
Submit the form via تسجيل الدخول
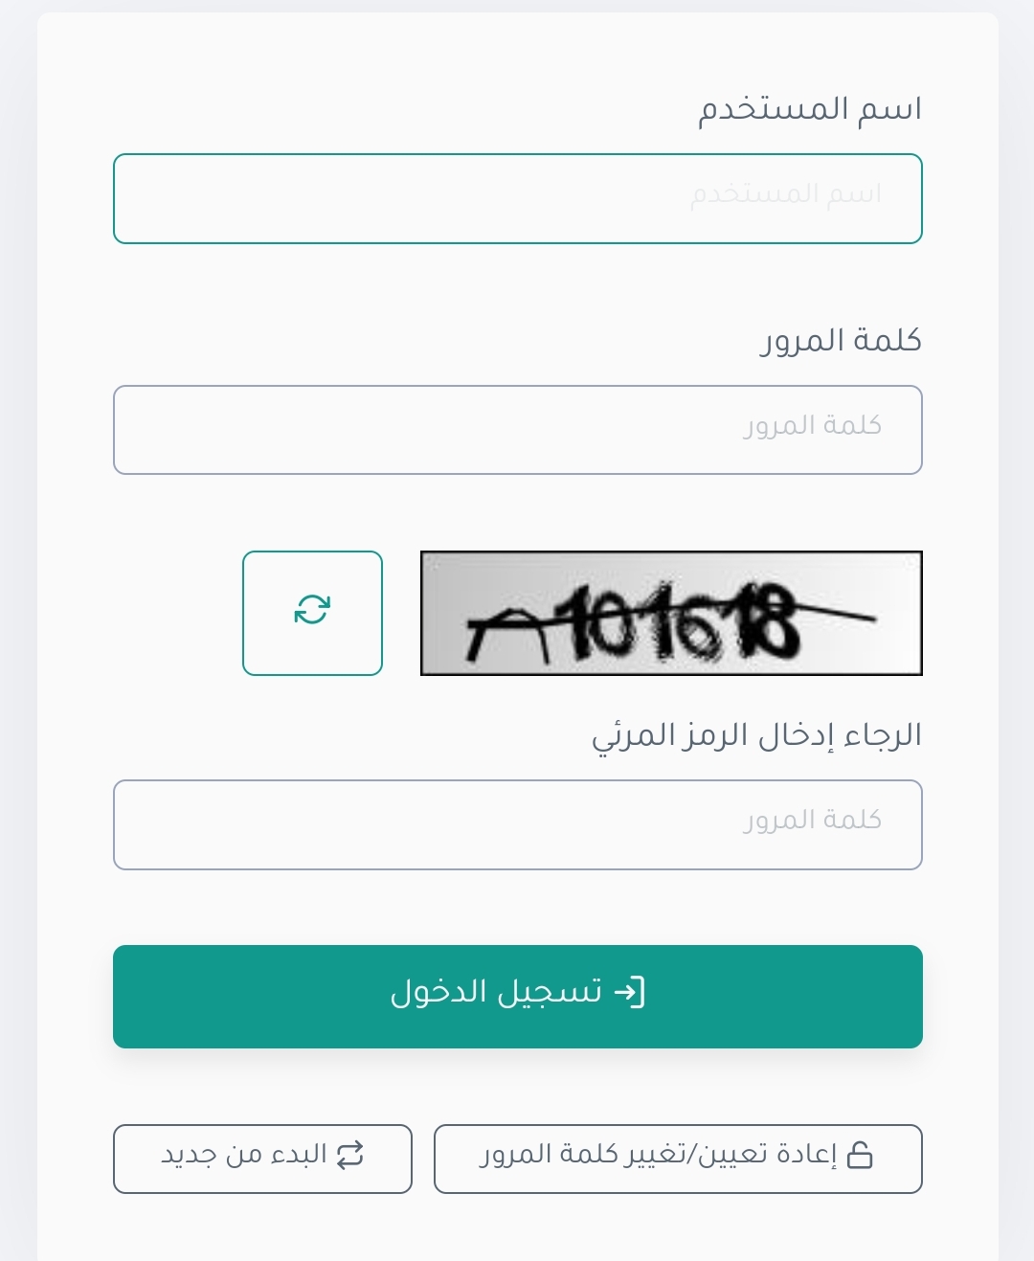click(x=518, y=997)
